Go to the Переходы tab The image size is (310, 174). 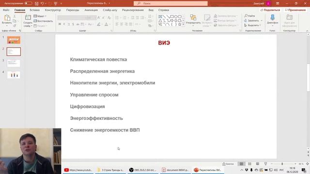click(x=73, y=10)
